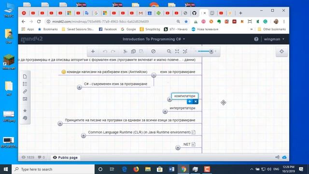Screen dimensions: 309x174
Task: Open the Other bookmarks folder
Action: [x=271, y=29]
